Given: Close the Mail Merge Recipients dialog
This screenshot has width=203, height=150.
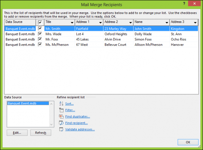Looking at the screenshot, I should [x=194, y=3].
